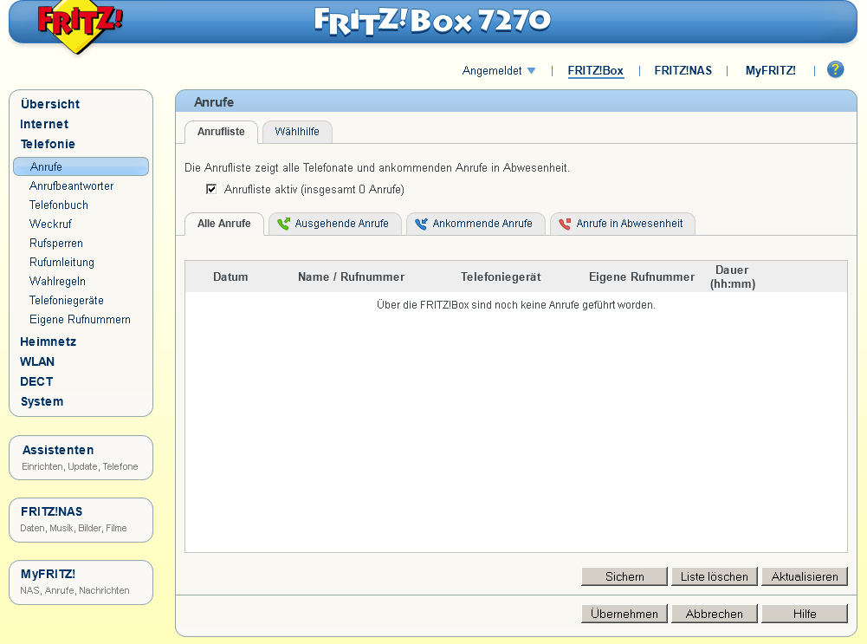Open Rufsperren in the sidebar

tap(55, 243)
